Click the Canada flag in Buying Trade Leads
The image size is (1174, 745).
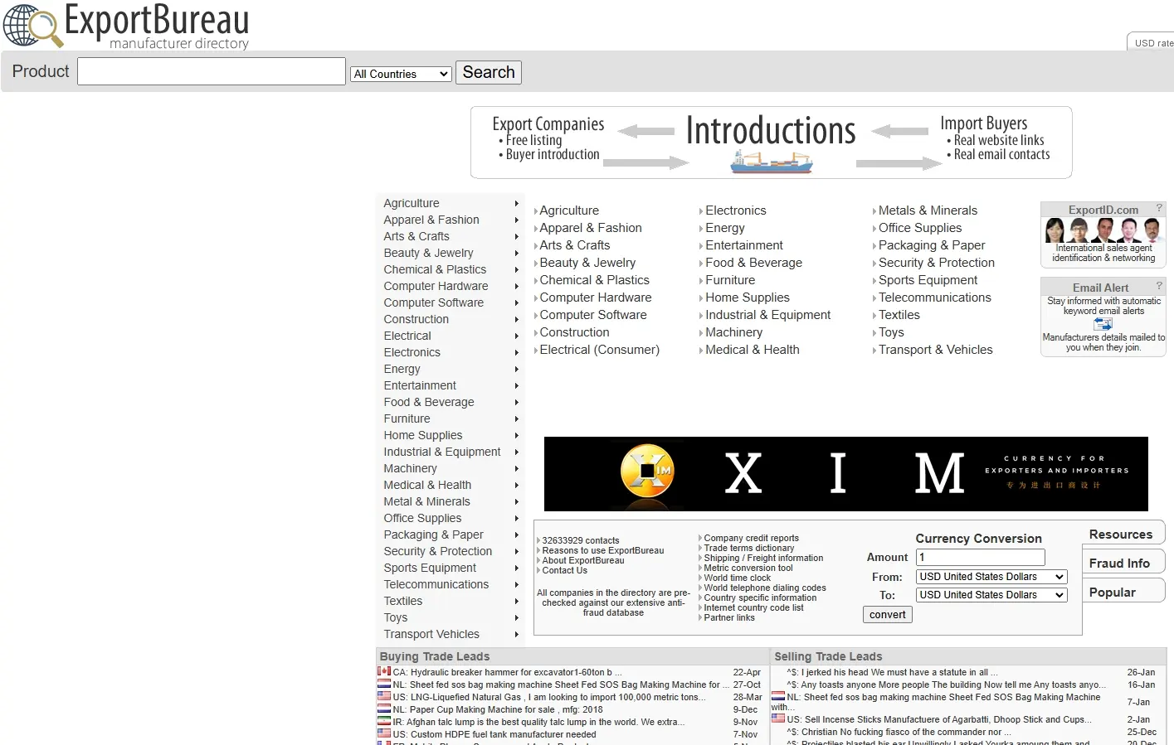(x=384, y=672)
